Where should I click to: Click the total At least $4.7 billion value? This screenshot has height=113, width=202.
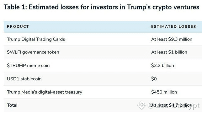point(172,105)
